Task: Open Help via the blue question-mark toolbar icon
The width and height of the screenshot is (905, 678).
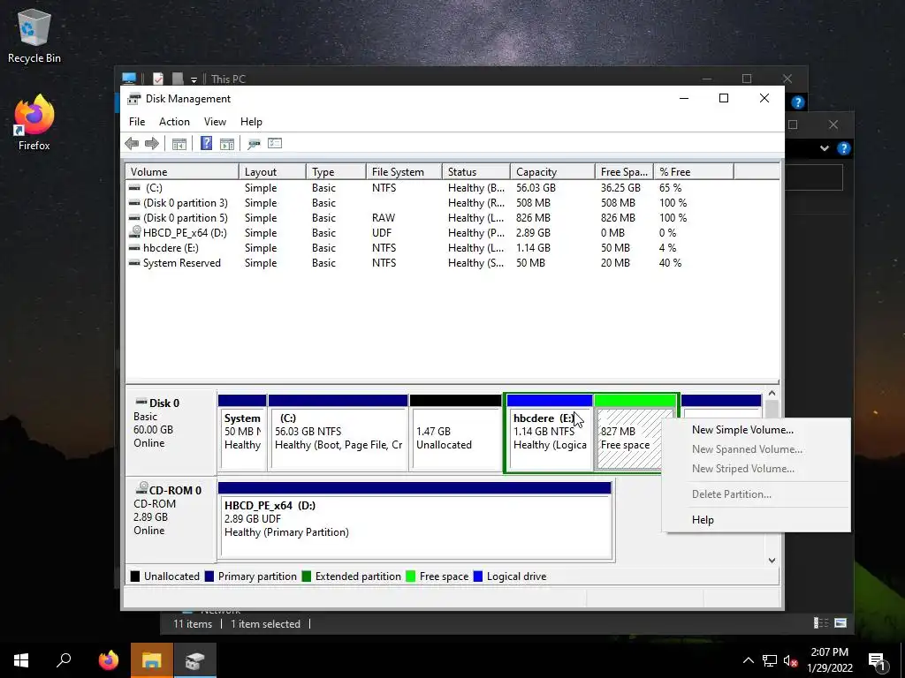Action: (x=206, y=144)
